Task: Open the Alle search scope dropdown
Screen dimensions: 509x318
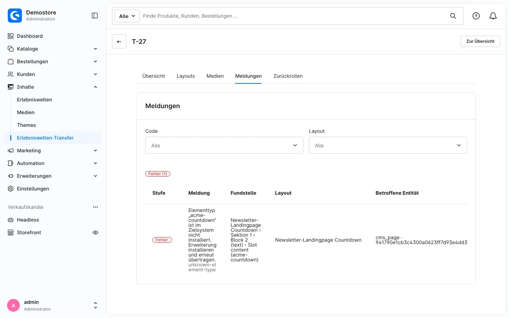Action: [x=127, y=16]
